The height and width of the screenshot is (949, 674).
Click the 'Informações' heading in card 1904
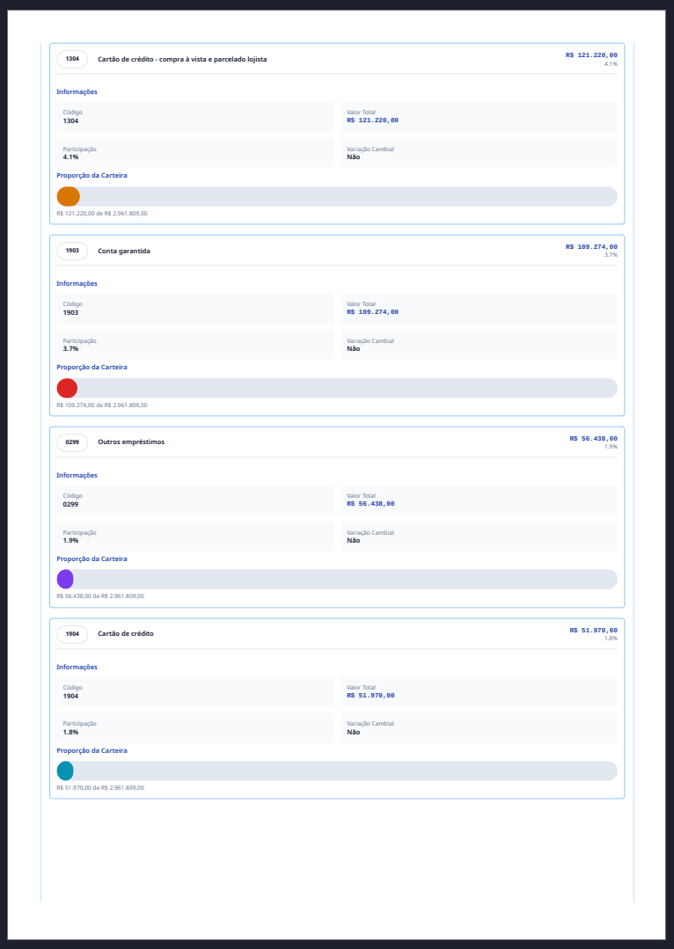(77, 667)
